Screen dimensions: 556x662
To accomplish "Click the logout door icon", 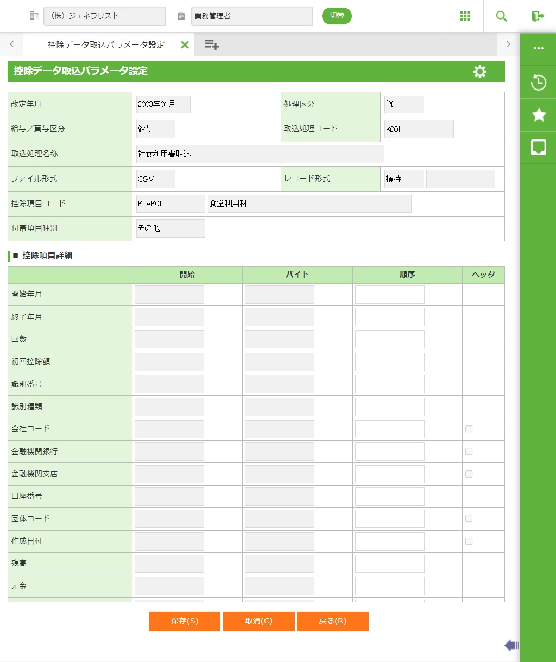I will [x=538, y=16].
